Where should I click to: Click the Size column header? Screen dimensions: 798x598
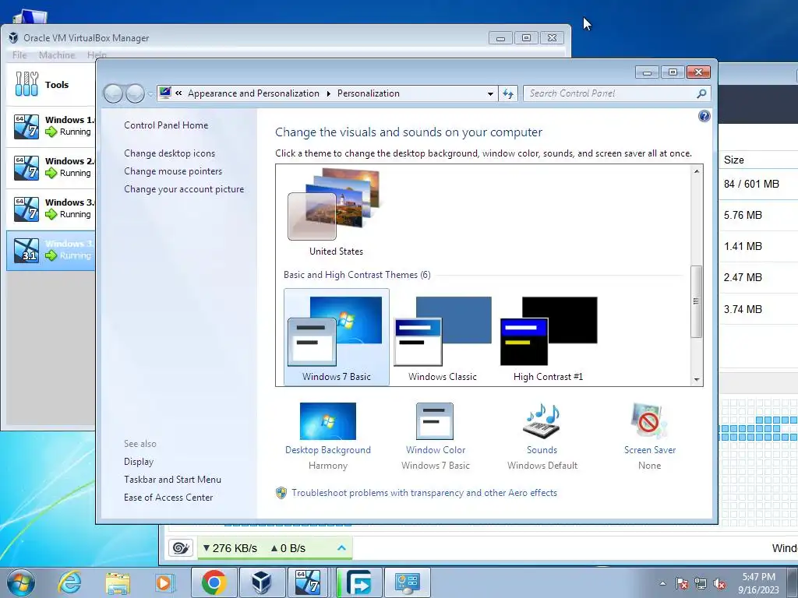734,160
